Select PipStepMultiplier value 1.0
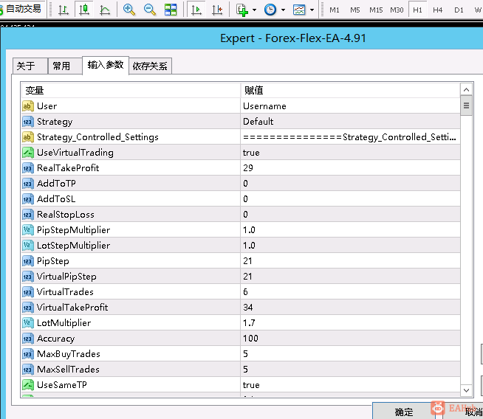Image resolution: width=483 pixels, height=419 pixels. coord(350,230)
